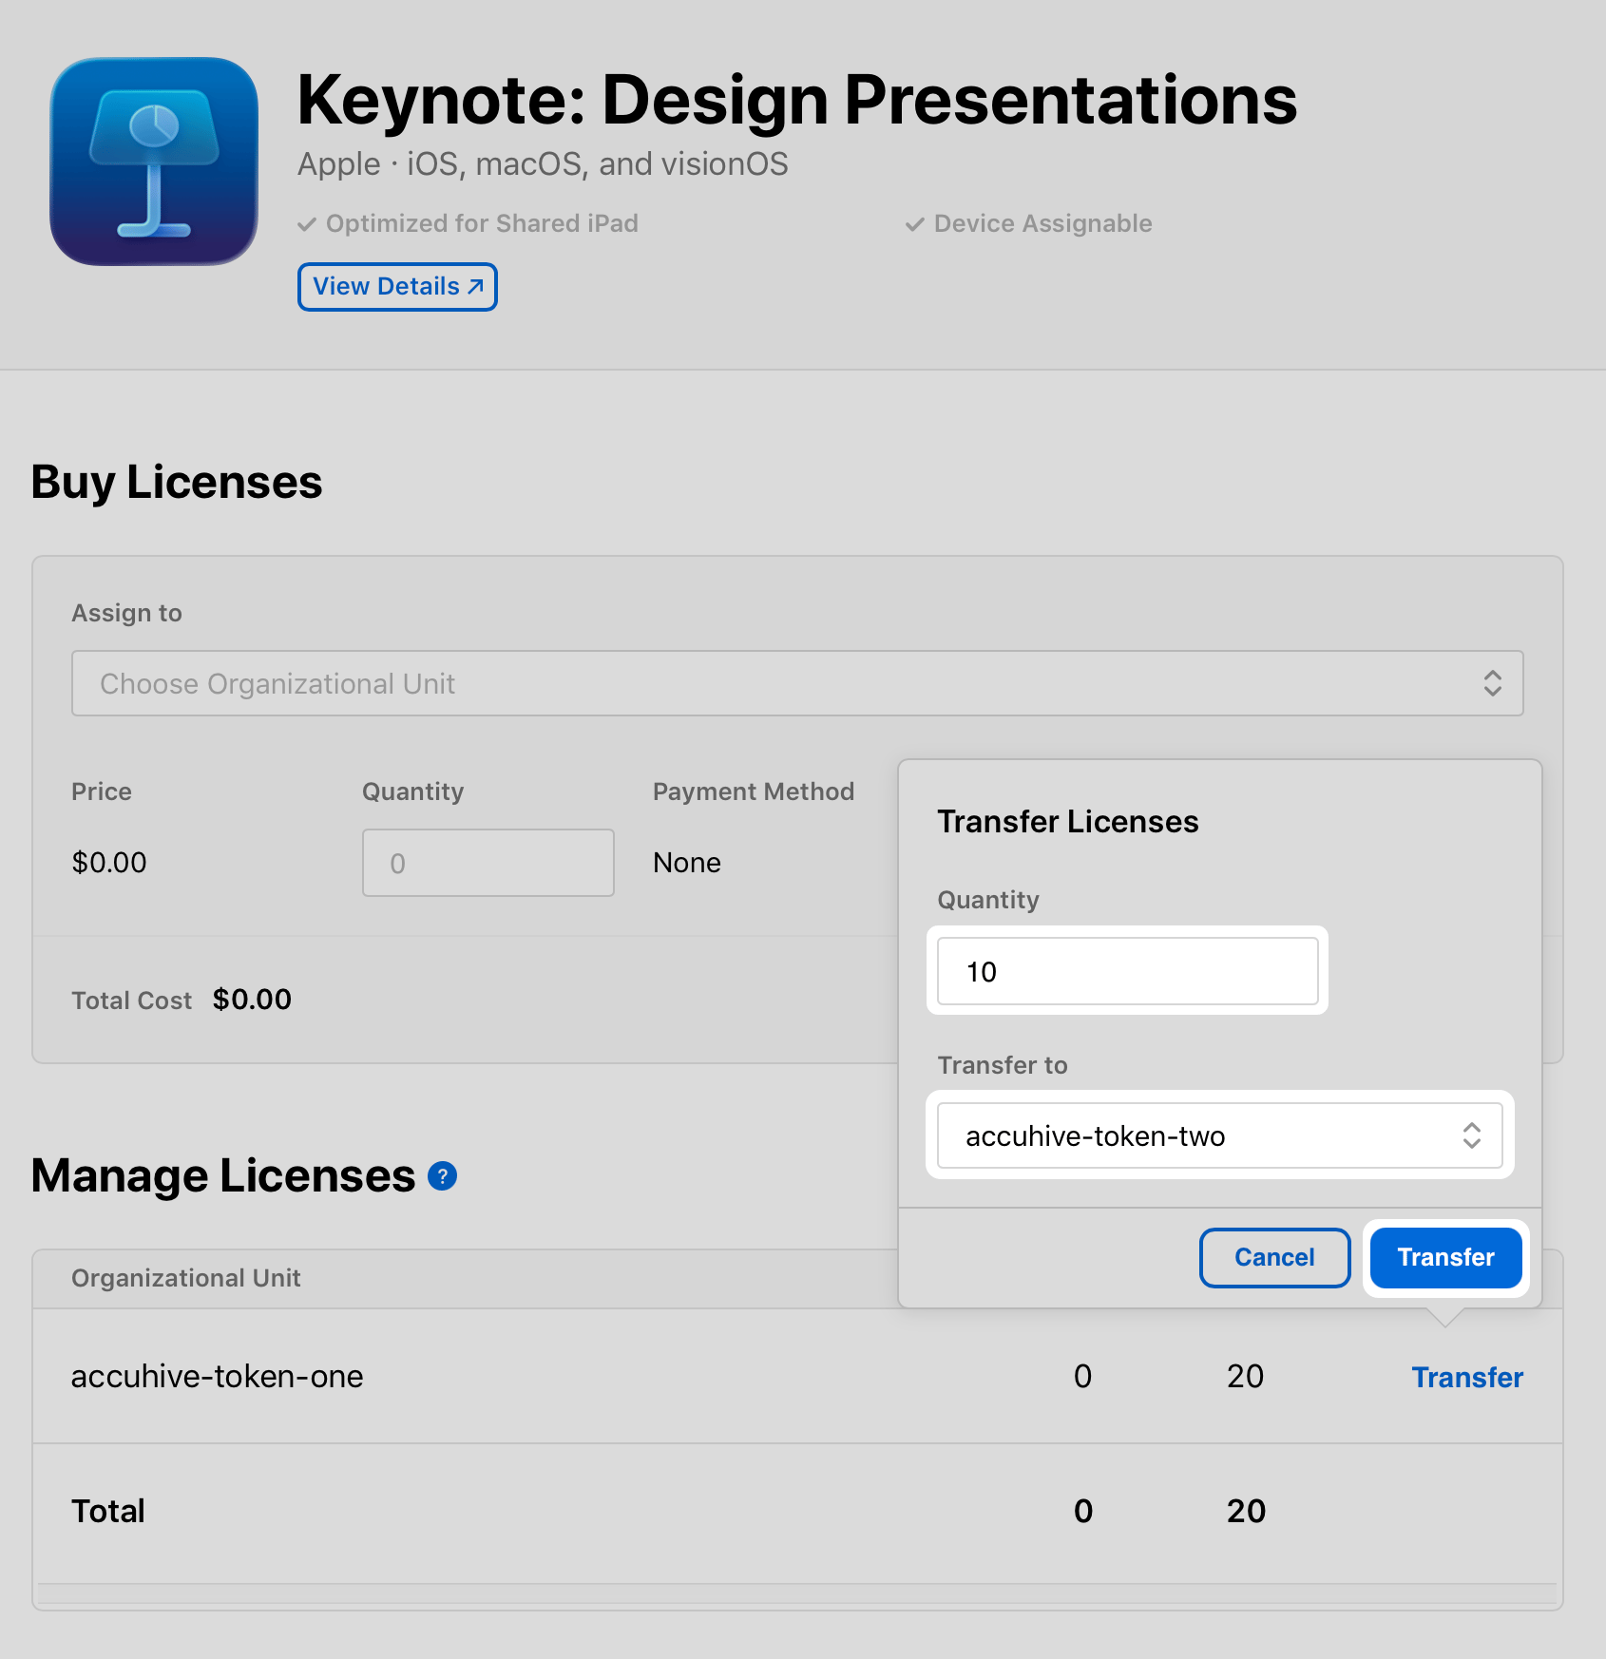
Task: Click the 20 value in accuhive-token-one row
Action: tap(1245, 1377)
